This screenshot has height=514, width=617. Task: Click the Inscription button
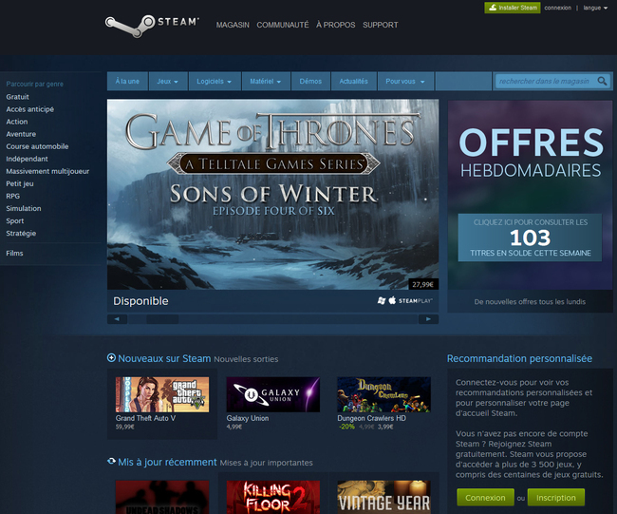click(x=555, y=498)
